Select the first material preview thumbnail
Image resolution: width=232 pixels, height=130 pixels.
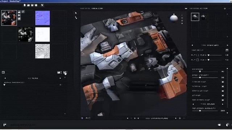pyautogui.click(x=195, y=17)
